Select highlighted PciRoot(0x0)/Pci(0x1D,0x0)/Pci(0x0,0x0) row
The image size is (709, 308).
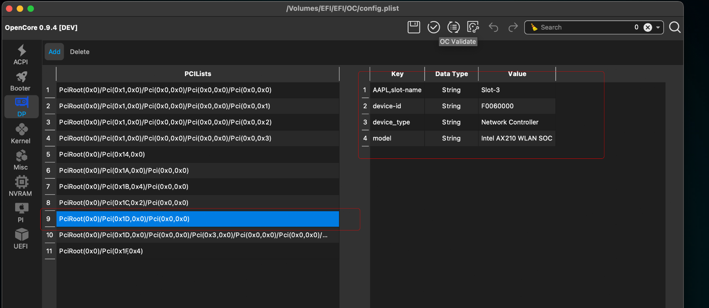point(198,219)
